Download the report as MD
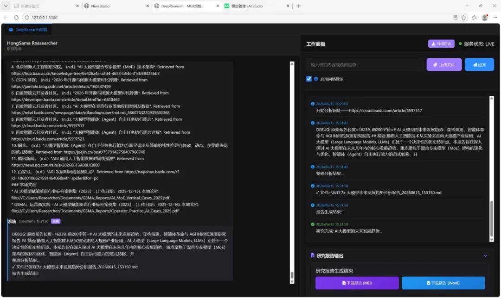This screenshot has width=501, height=298. coord(357,283)
